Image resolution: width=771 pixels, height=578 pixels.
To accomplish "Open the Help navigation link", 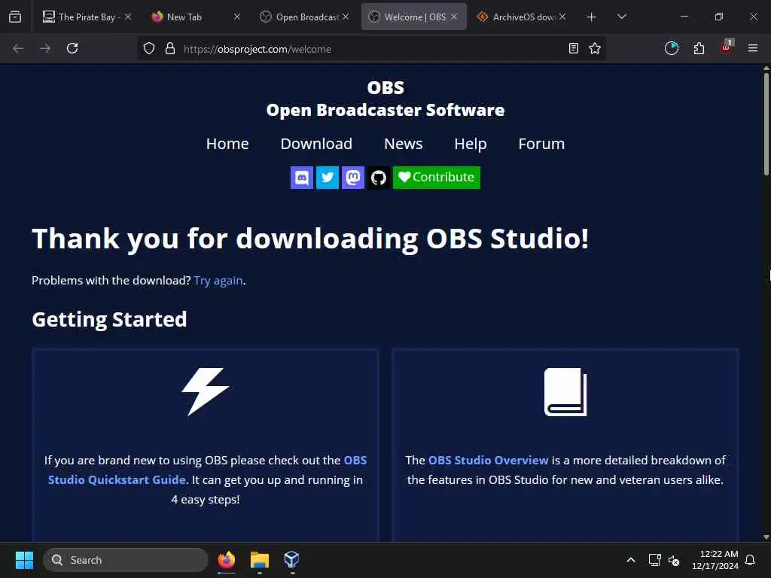I will tap(471, 144).
